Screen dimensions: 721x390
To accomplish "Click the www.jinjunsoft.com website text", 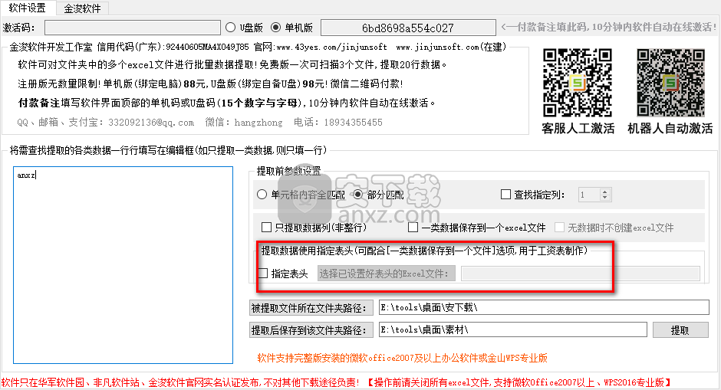I will click(x=437, y=47).
